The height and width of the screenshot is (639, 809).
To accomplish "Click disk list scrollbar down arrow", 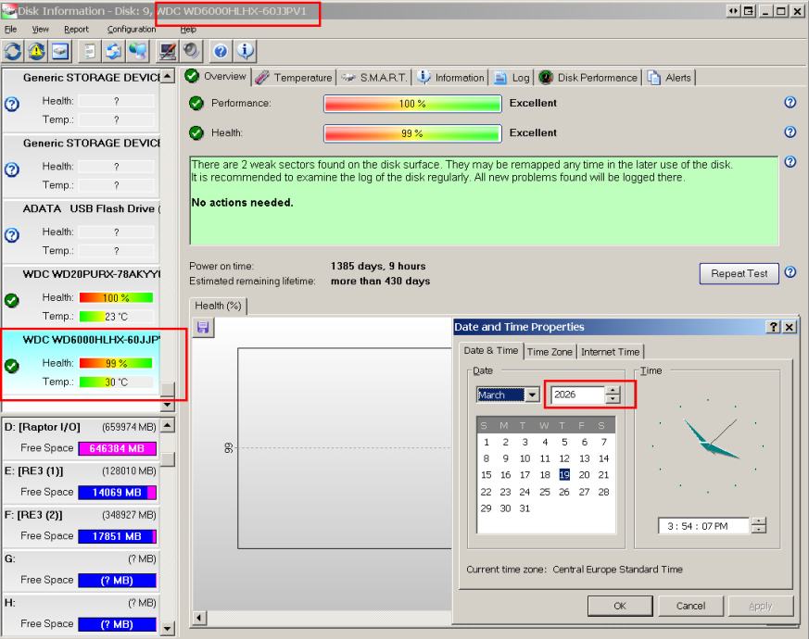I will [168, 406].
